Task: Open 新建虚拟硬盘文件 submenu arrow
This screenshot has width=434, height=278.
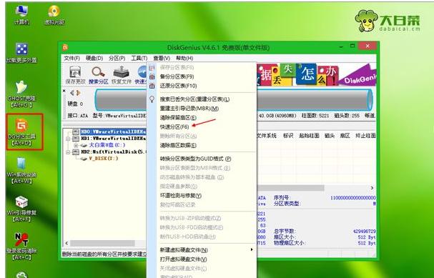Action: point(252,250)
